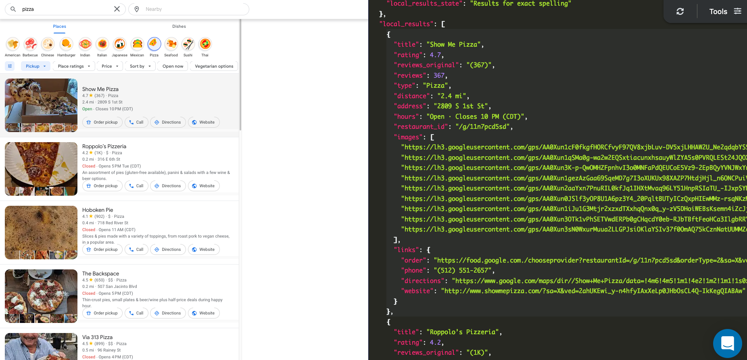Click the JSON "website" showmepizza.com URL

pos(593,291)
